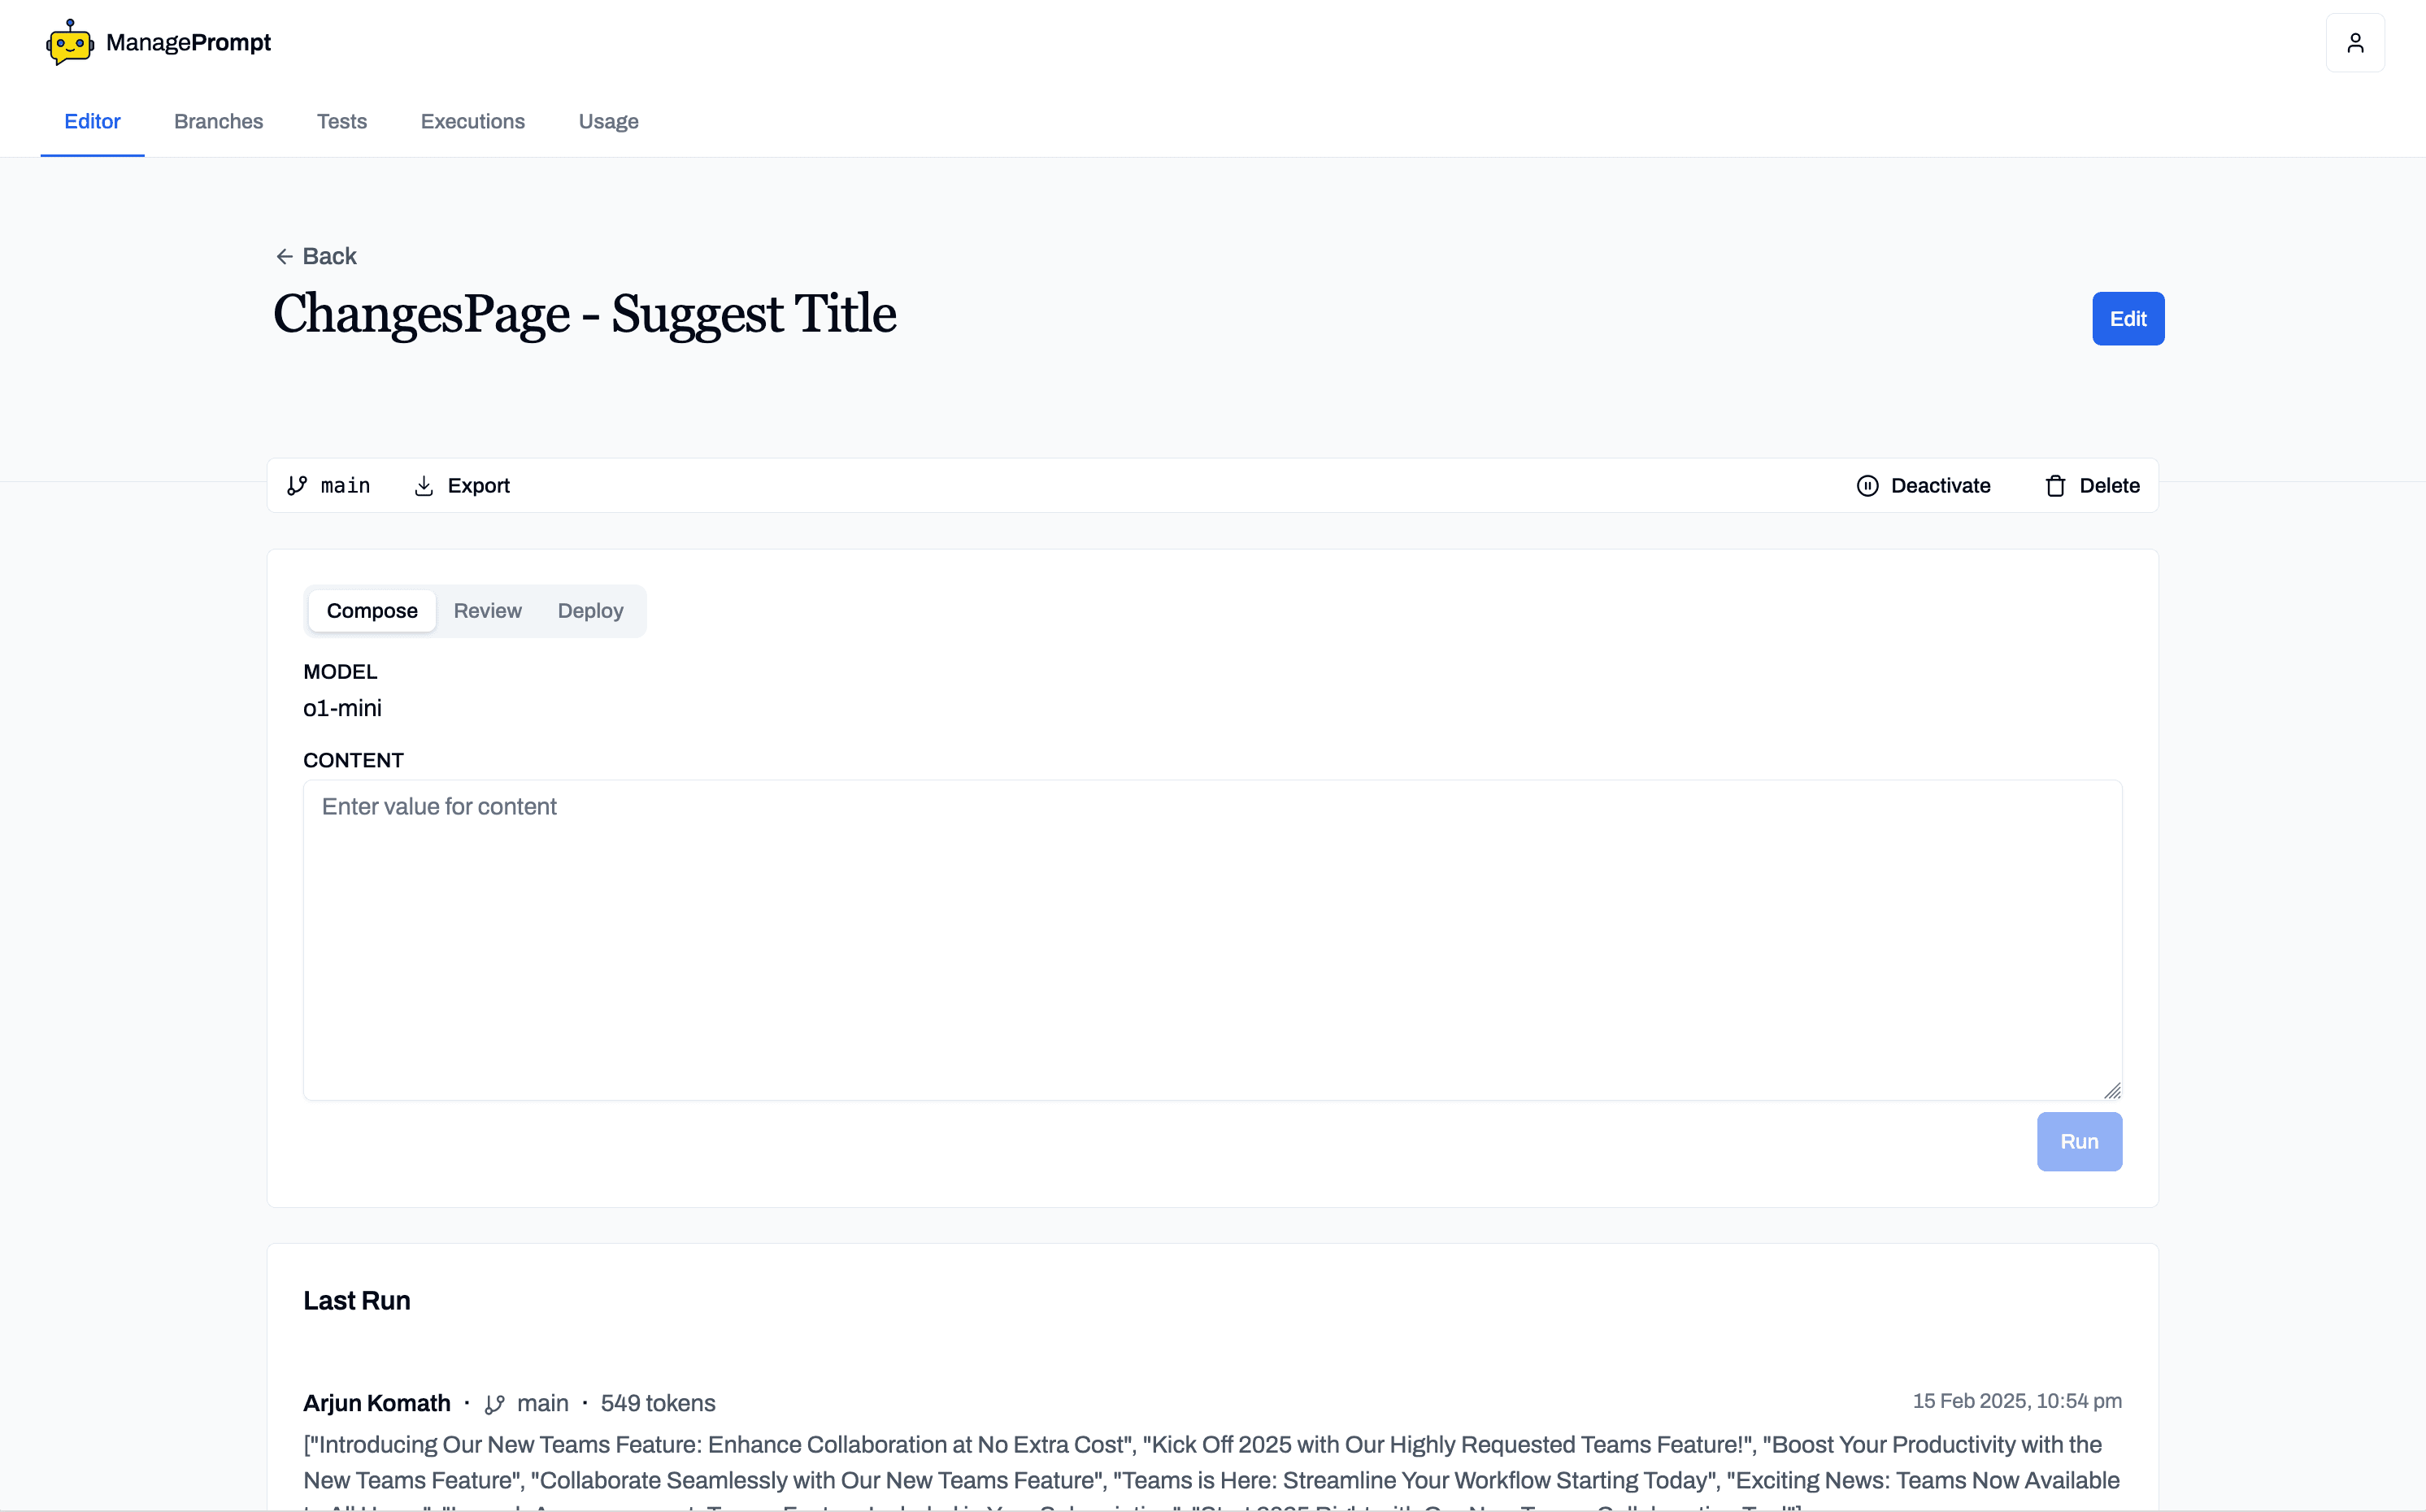This screenshot has height=1512, width=2426.
Task: Open the user account icon top right
Action: click(x=2355, y=42)
